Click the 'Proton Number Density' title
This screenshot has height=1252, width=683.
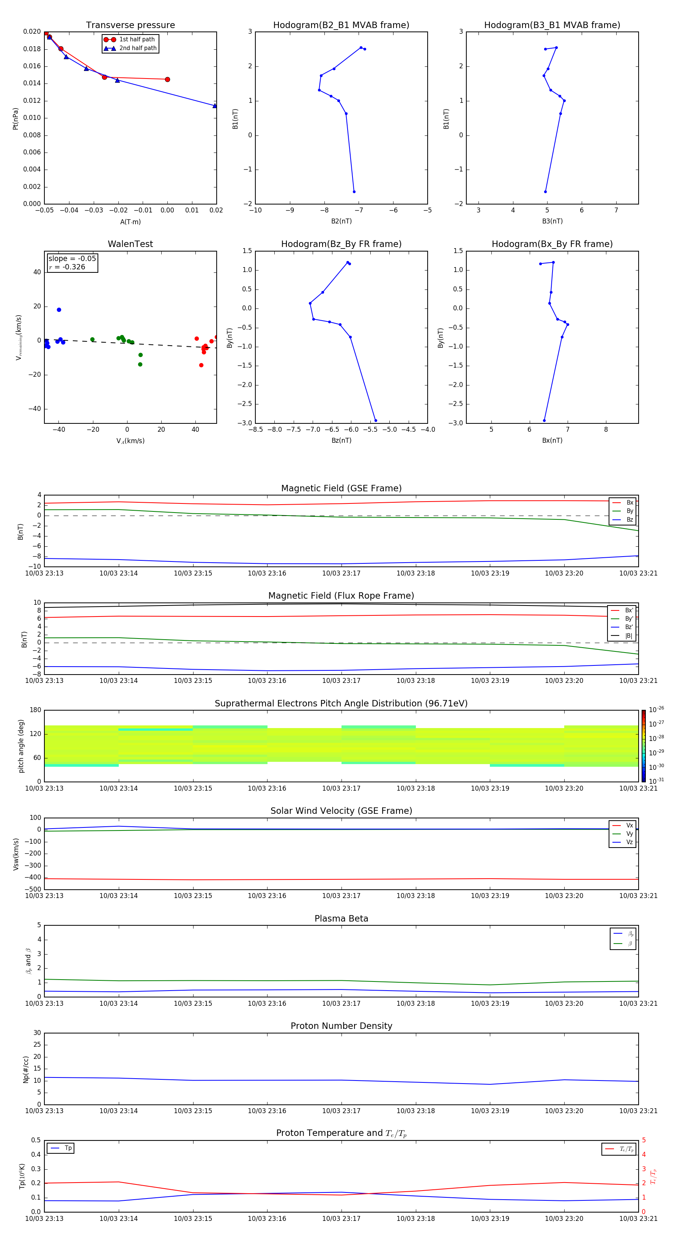tap(341, 1026)
